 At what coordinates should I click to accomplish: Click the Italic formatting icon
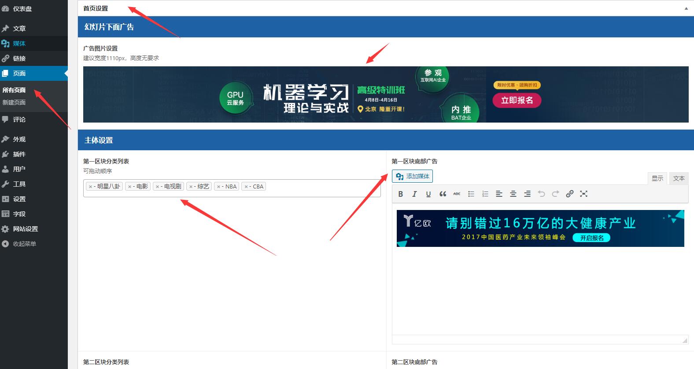(x=414, y=194)
